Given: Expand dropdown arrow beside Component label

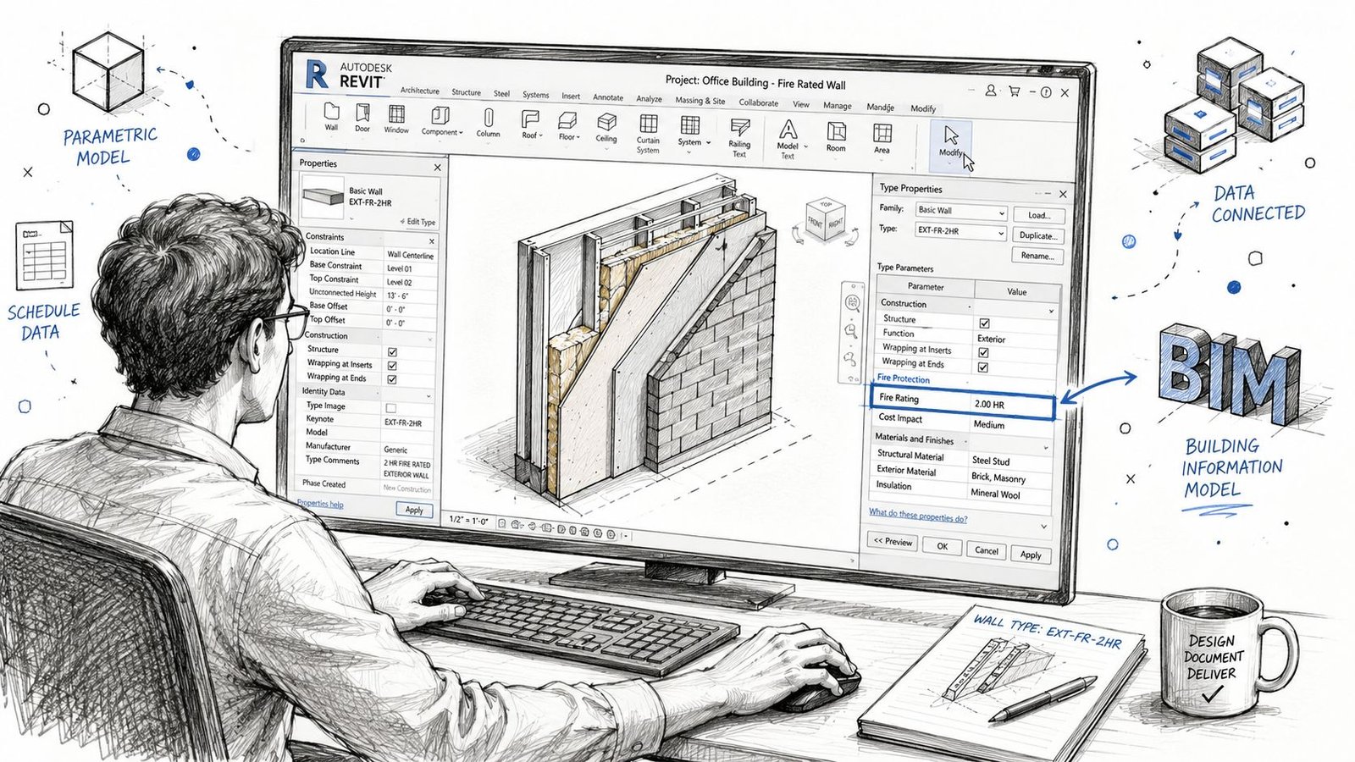Looking at the screenshot, I should click(x=461, y=133).
